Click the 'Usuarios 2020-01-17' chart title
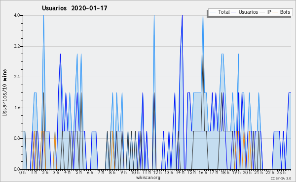 coord(74,8)
